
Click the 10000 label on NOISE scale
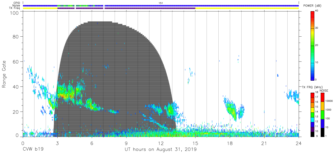[x=329, y=101]
